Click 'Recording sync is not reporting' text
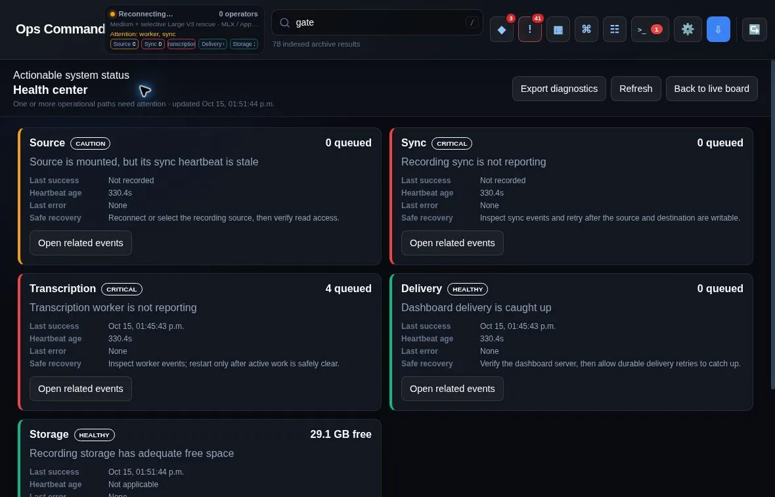The image size is (775, 497). pos(474,162)
